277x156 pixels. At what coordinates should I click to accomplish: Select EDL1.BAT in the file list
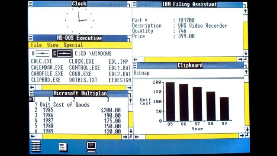tap(119, 68)
